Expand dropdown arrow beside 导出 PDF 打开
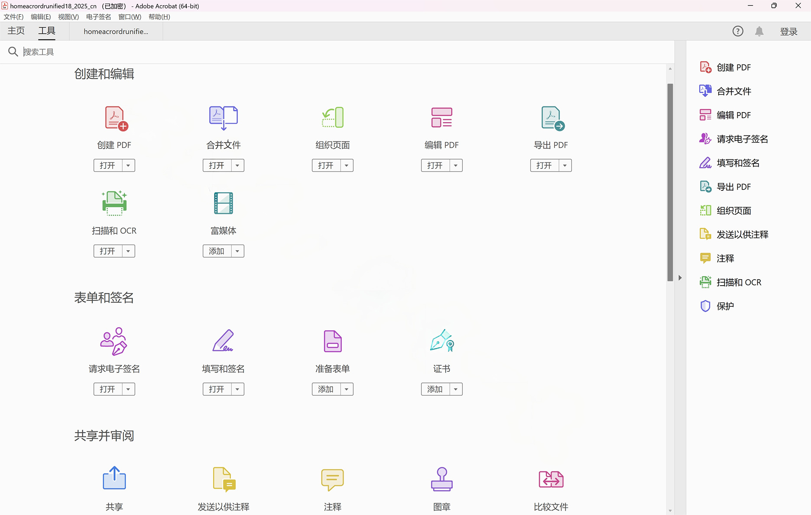 pos(565,165)
